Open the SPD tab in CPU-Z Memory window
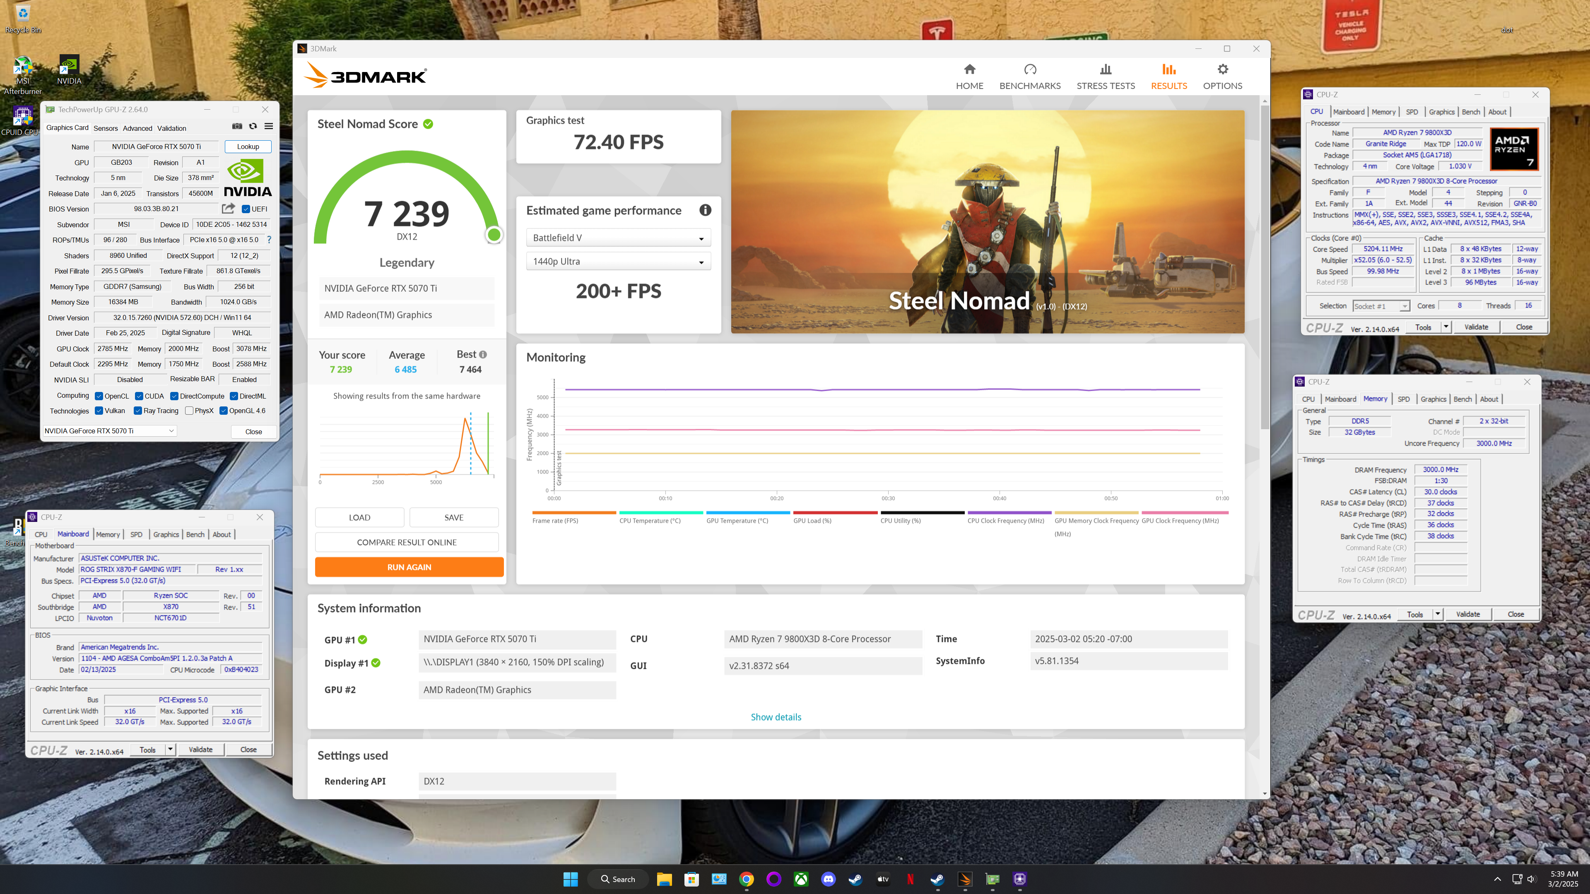 1403,399
